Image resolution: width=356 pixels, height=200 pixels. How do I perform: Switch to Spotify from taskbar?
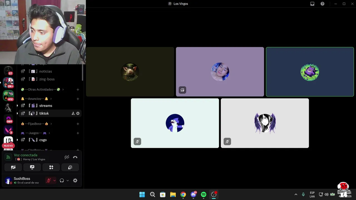point(204,194)
